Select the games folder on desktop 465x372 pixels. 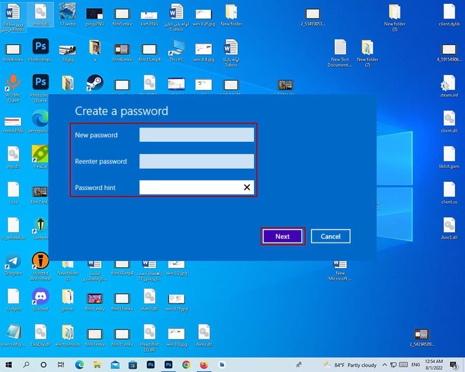(x=67, y=298)
